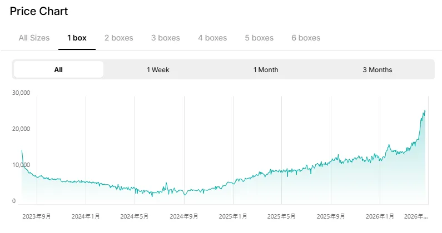Filter chart to "1 Month"
442x233 pixels.
[266, 70]
